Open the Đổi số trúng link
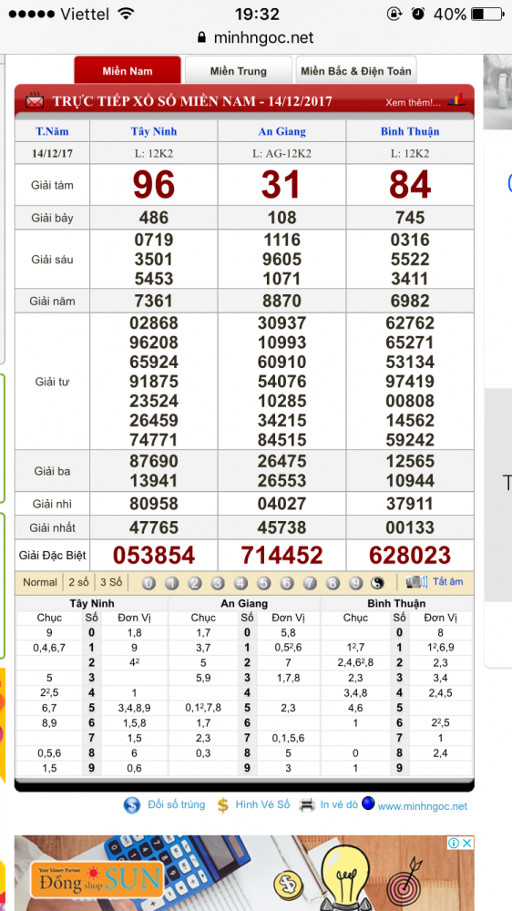Screen dimensions: 512x911 (x=176, y=804)
